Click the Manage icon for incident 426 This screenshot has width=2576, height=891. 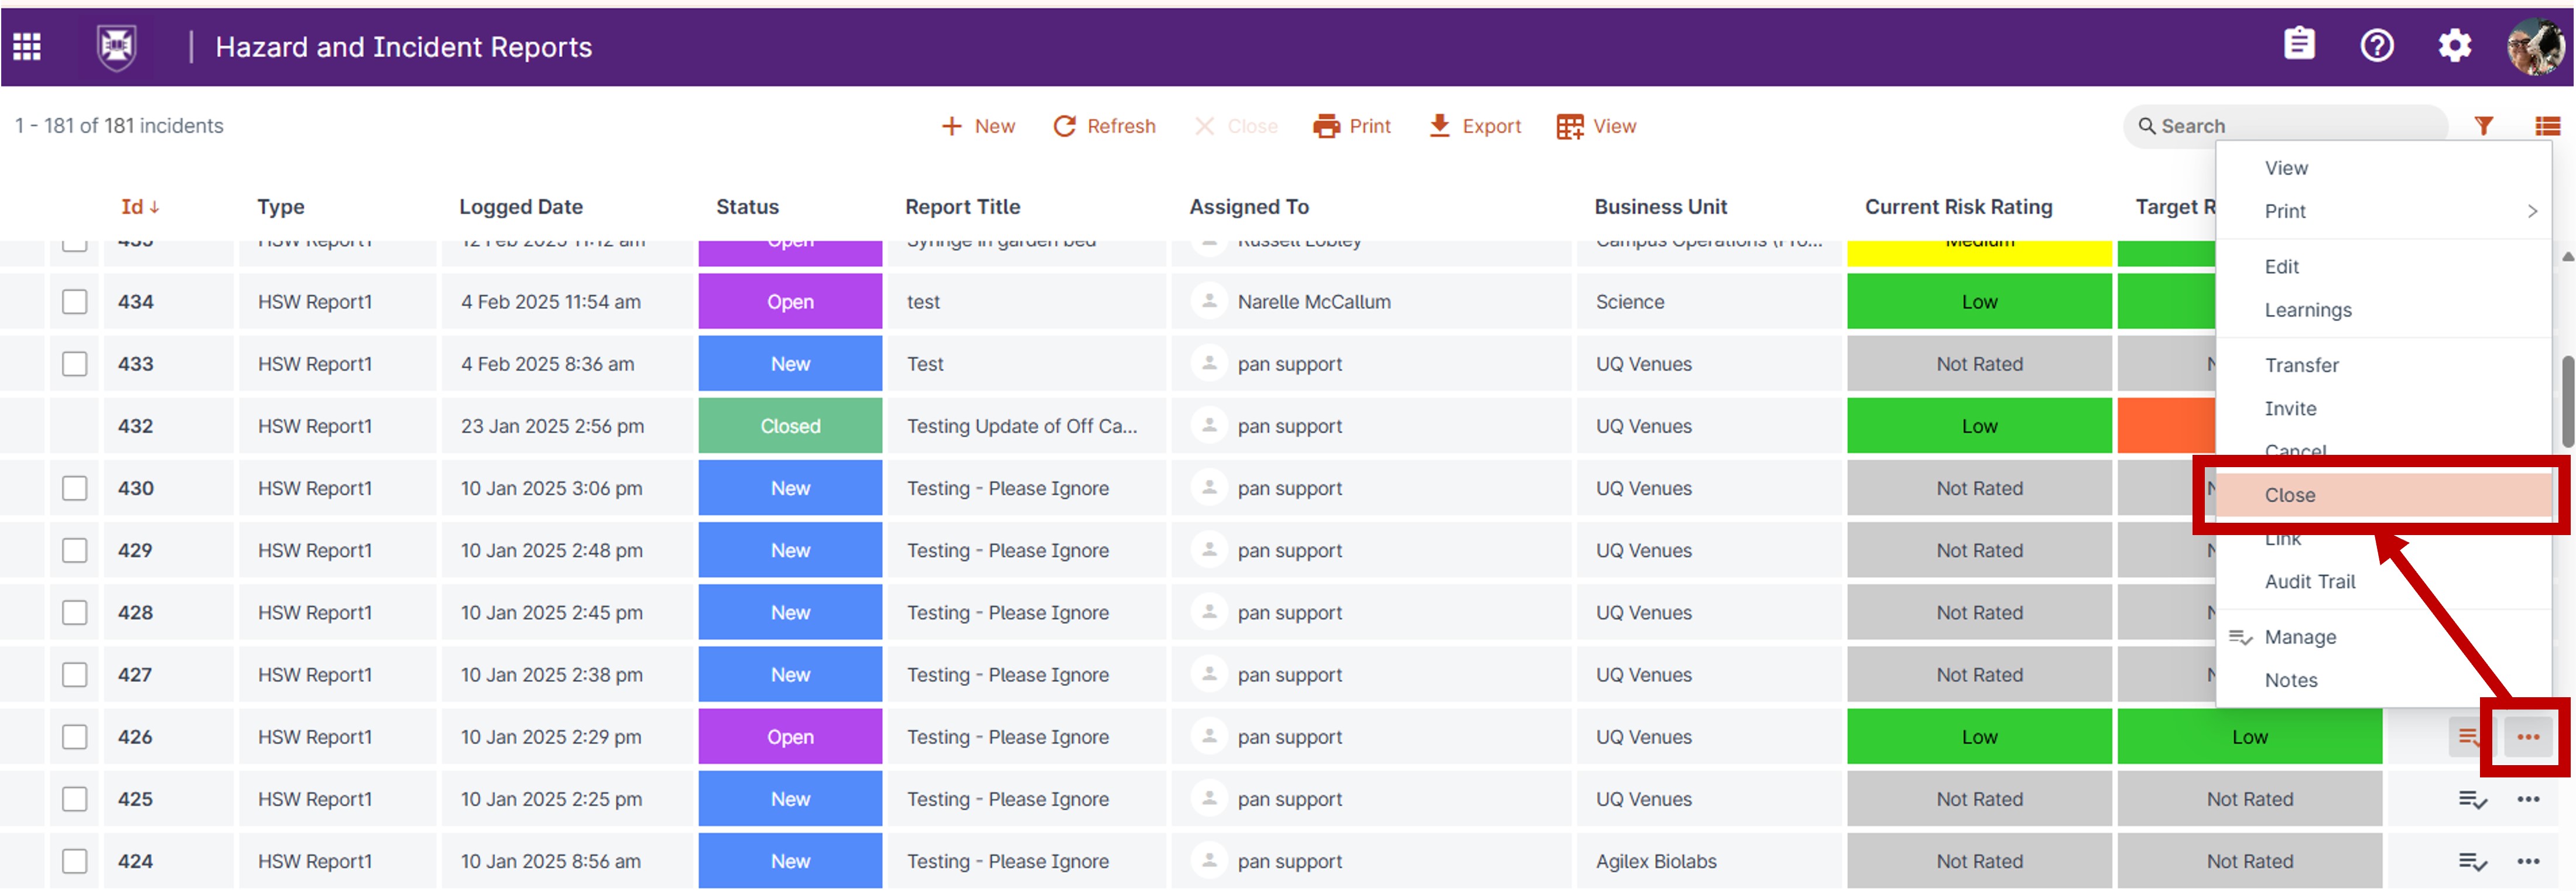pyautogui.click(x=2468, y=737)
